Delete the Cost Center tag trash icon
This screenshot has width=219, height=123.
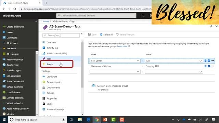point(205,61)
